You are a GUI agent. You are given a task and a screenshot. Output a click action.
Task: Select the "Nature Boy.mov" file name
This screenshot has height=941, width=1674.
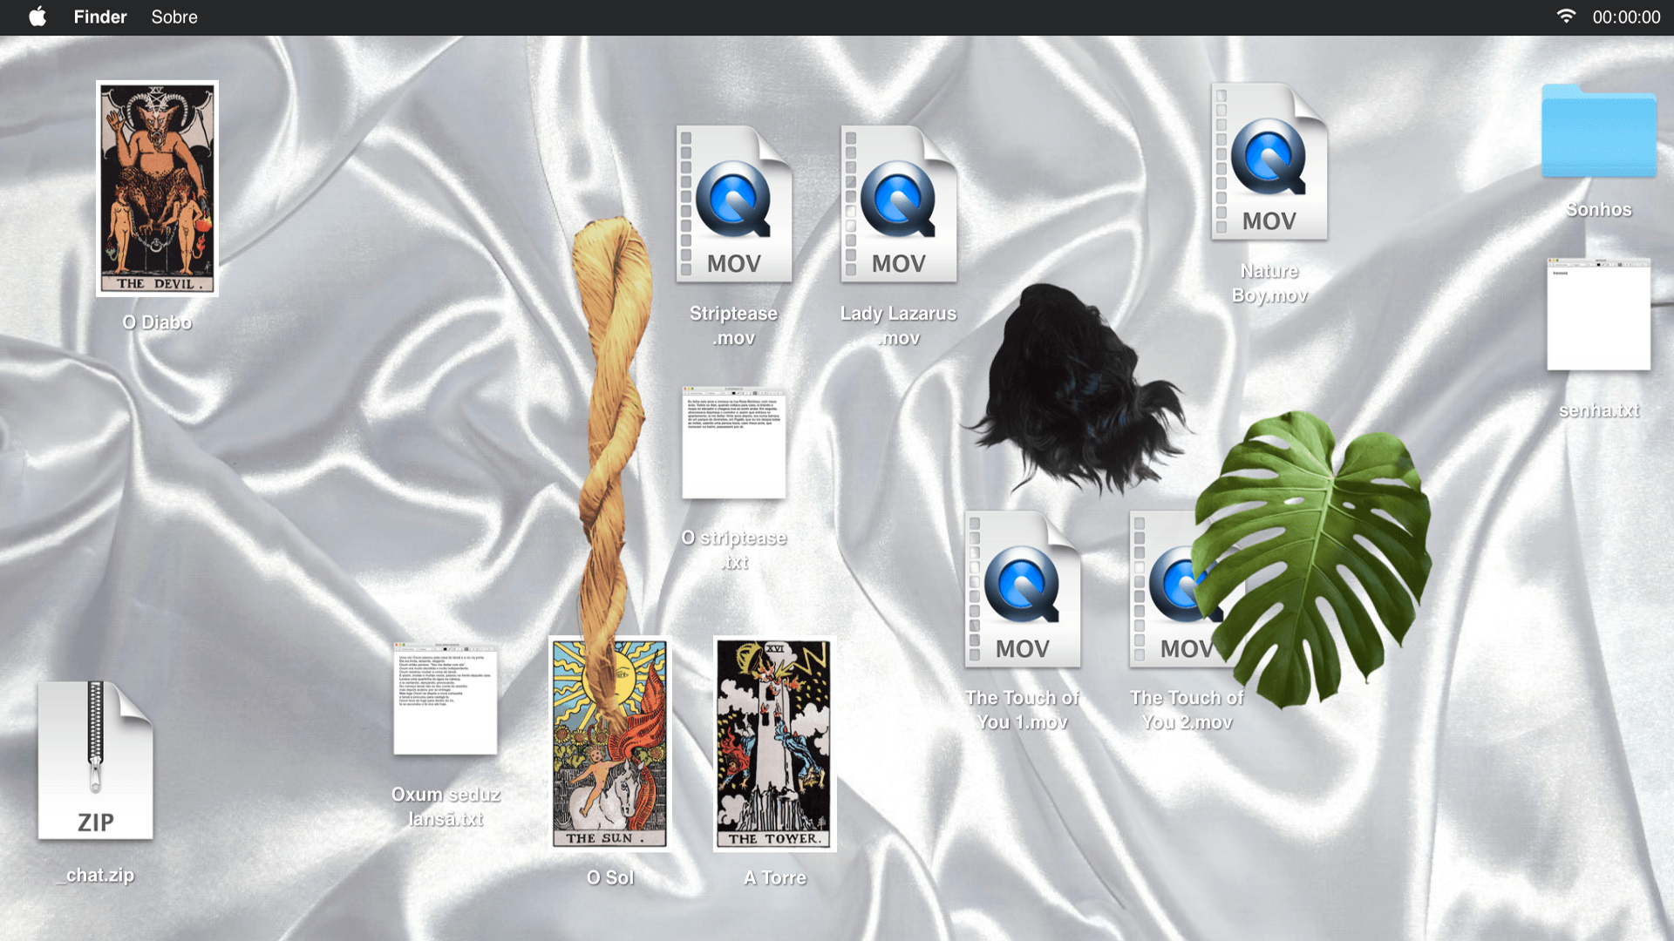[1269, 283]
